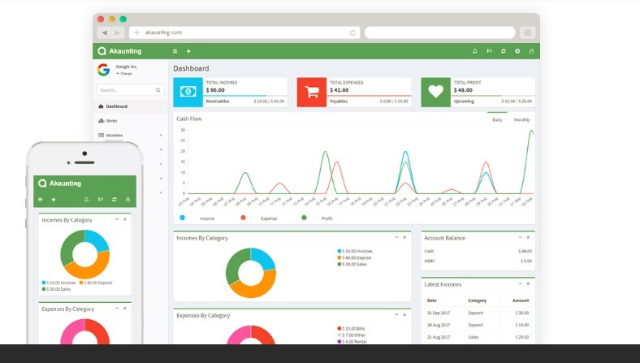
Task: Open Google Inc. company Change dropdown
Action: pos(124,73)
